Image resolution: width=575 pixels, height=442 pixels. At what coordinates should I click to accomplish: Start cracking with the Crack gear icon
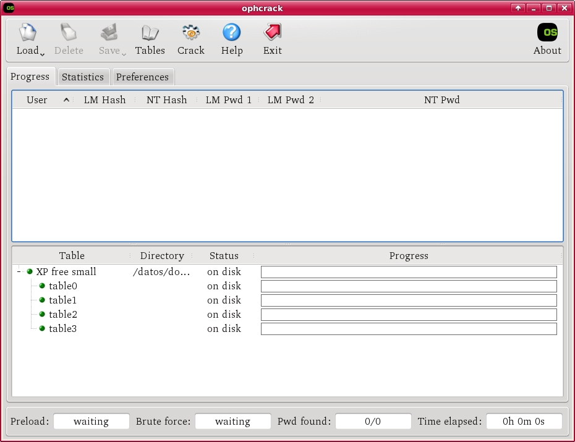pyautogui.click(x=190, y=33)
